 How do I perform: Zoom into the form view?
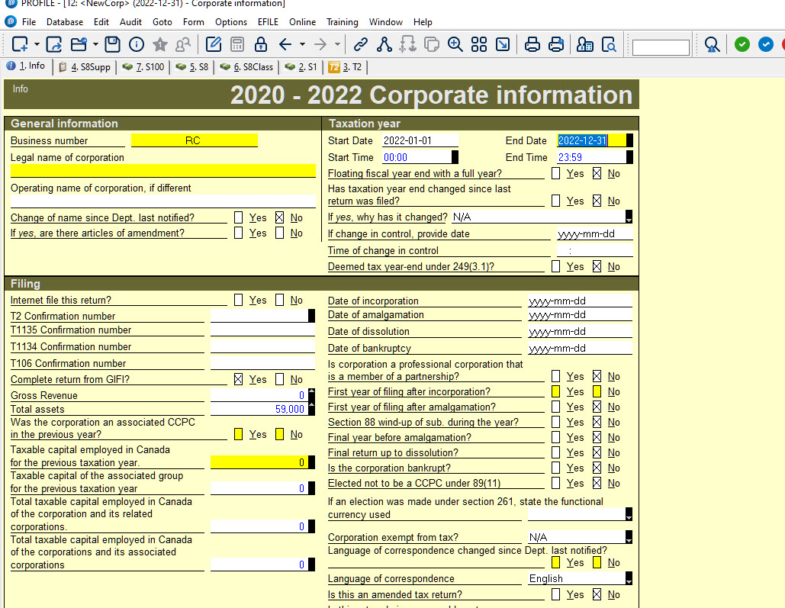pyautogui.click(x=455, y=44)
